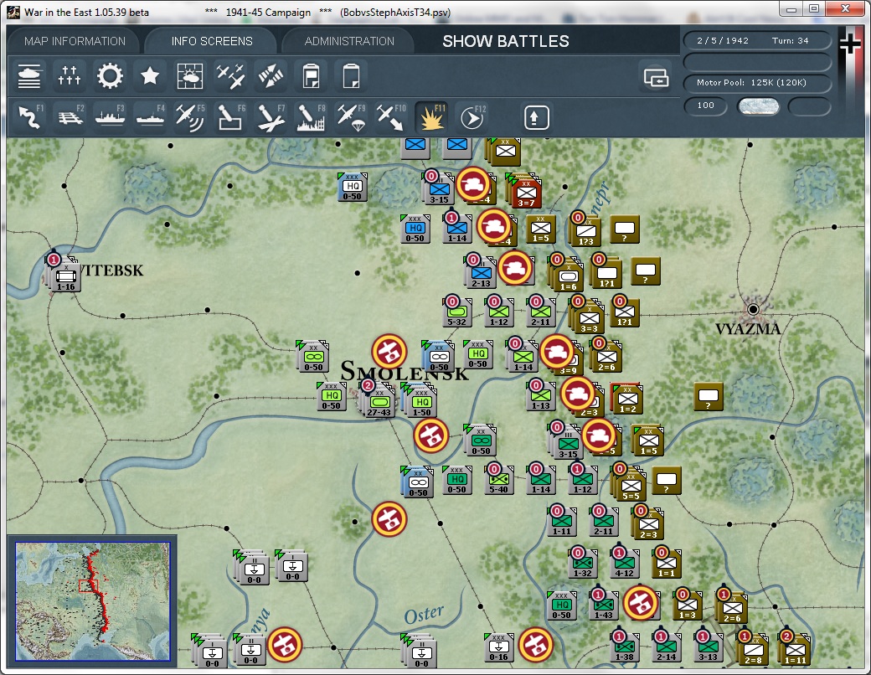The width and height of the screenshot is (871, 675).
Task: Open ground battle marker beside 2-13 unit
Action: (x=514, y=268)
